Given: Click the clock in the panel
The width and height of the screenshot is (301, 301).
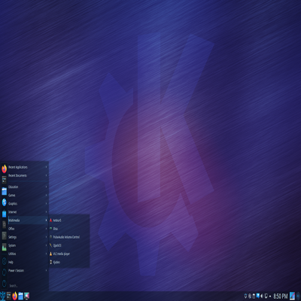Looking at the screenshot, I should coord(281,296).
